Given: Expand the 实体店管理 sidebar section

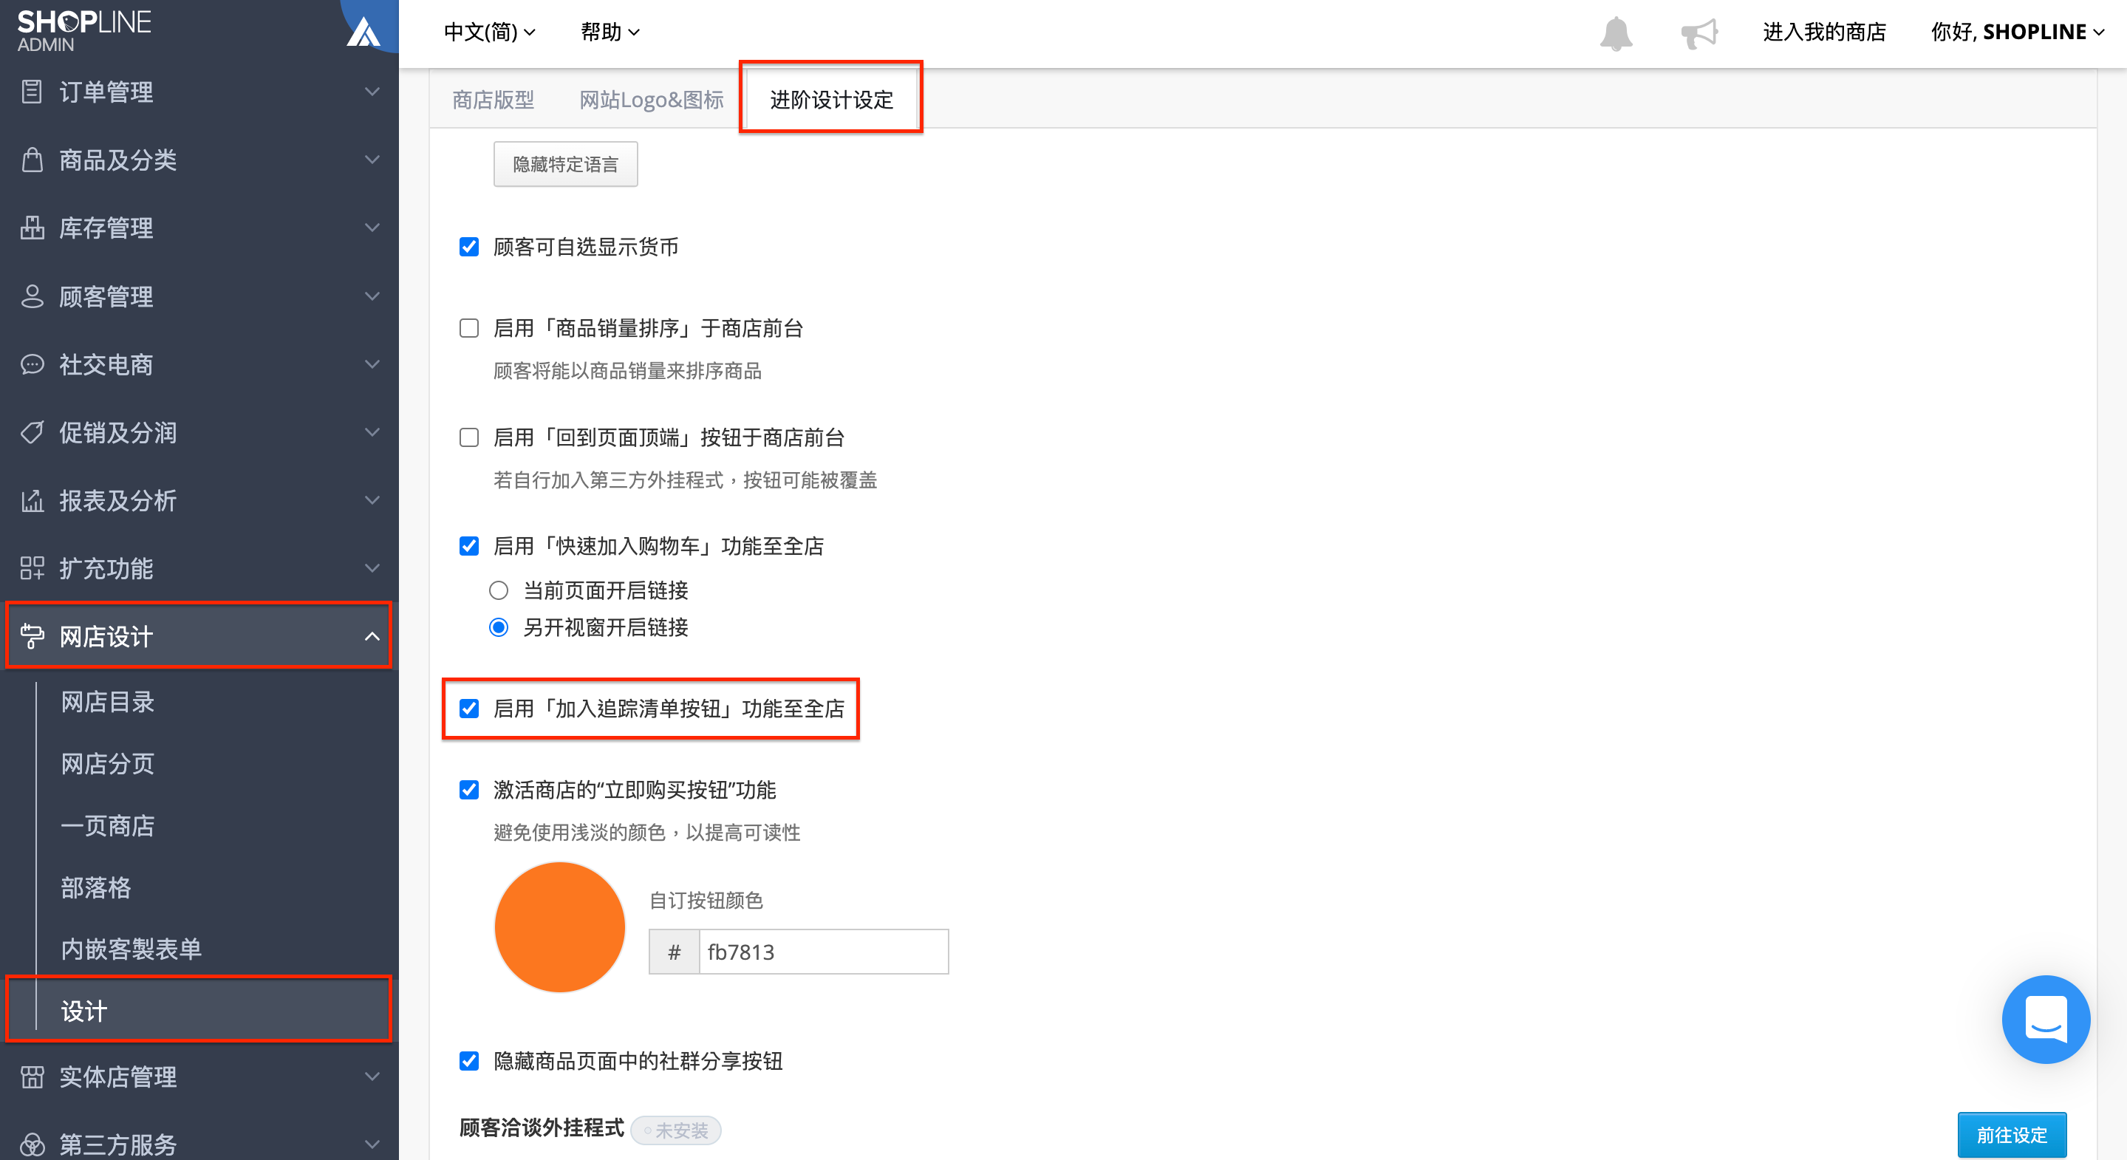Looking at the screenshot, I should (199, 1077).
